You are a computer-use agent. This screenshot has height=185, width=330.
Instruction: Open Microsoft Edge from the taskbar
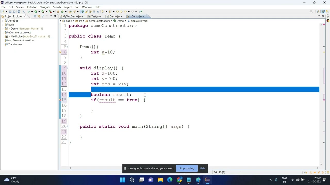[x=170, y=180]
